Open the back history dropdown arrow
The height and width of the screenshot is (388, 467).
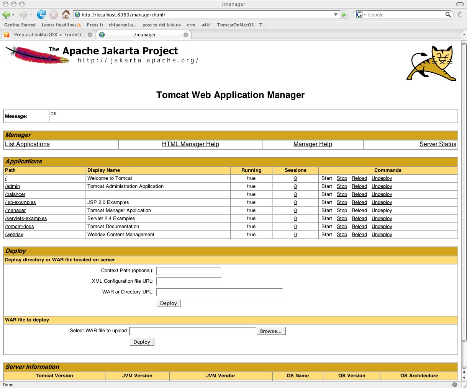click(x=13, y=15)
